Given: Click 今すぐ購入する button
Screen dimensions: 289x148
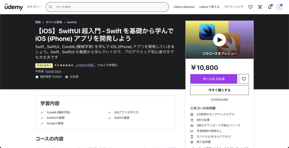Looking at the screenshot, I should click(x=220, y=90).
